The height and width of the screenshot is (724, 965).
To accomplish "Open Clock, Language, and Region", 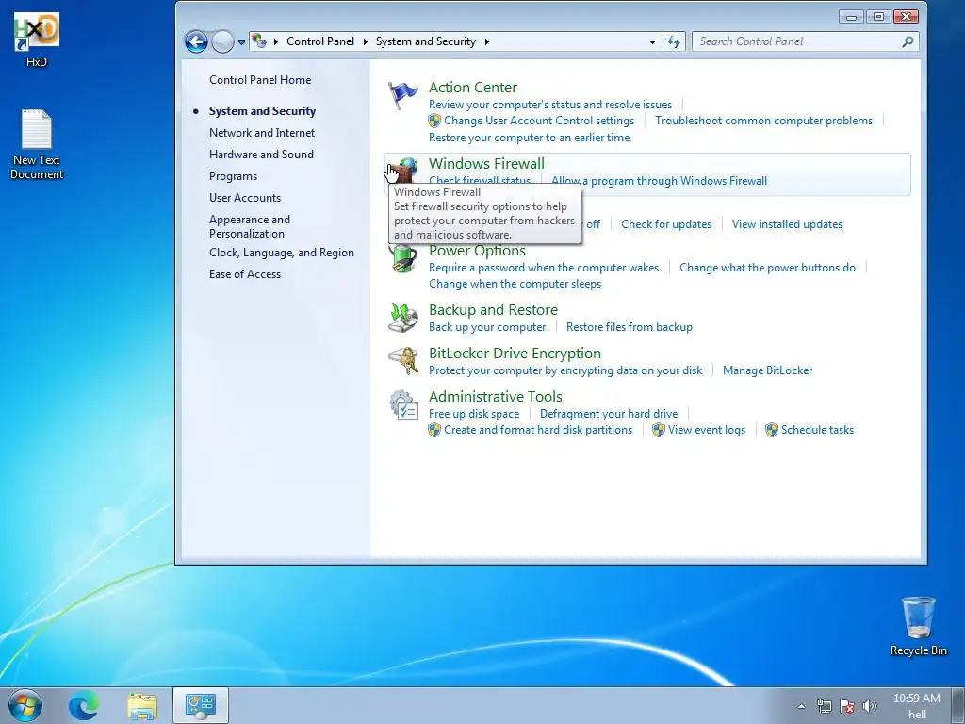I will tap(281, 253).
